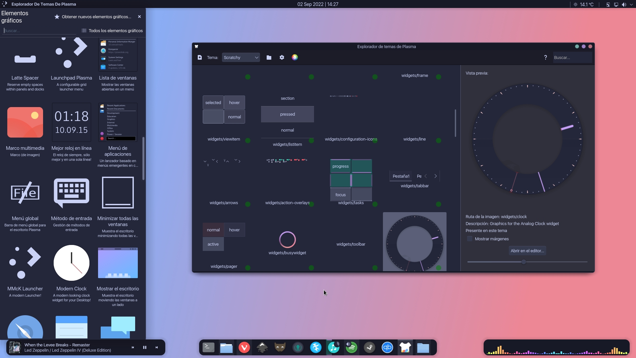Open theme settings via the gear icon
Screen dimensions: 636x358
point(282,57)
